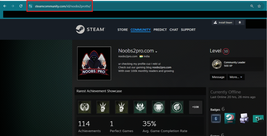
Task: Click the Currently Offline status text
Action: (x=226, y=92)
